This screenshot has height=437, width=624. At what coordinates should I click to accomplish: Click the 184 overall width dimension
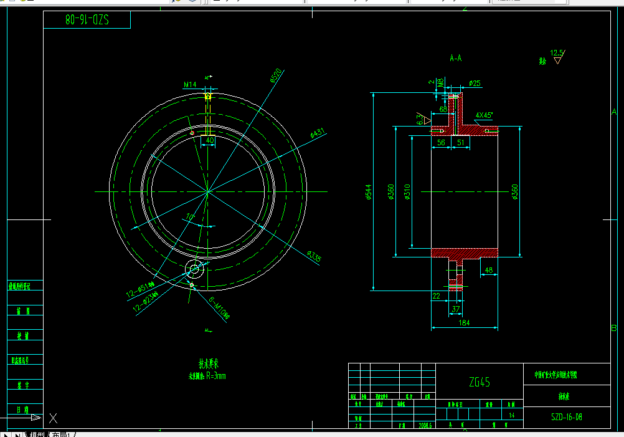tap(464, 323)
